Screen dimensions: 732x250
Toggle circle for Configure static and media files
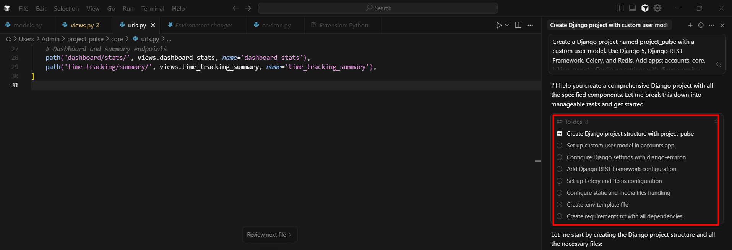559,193
